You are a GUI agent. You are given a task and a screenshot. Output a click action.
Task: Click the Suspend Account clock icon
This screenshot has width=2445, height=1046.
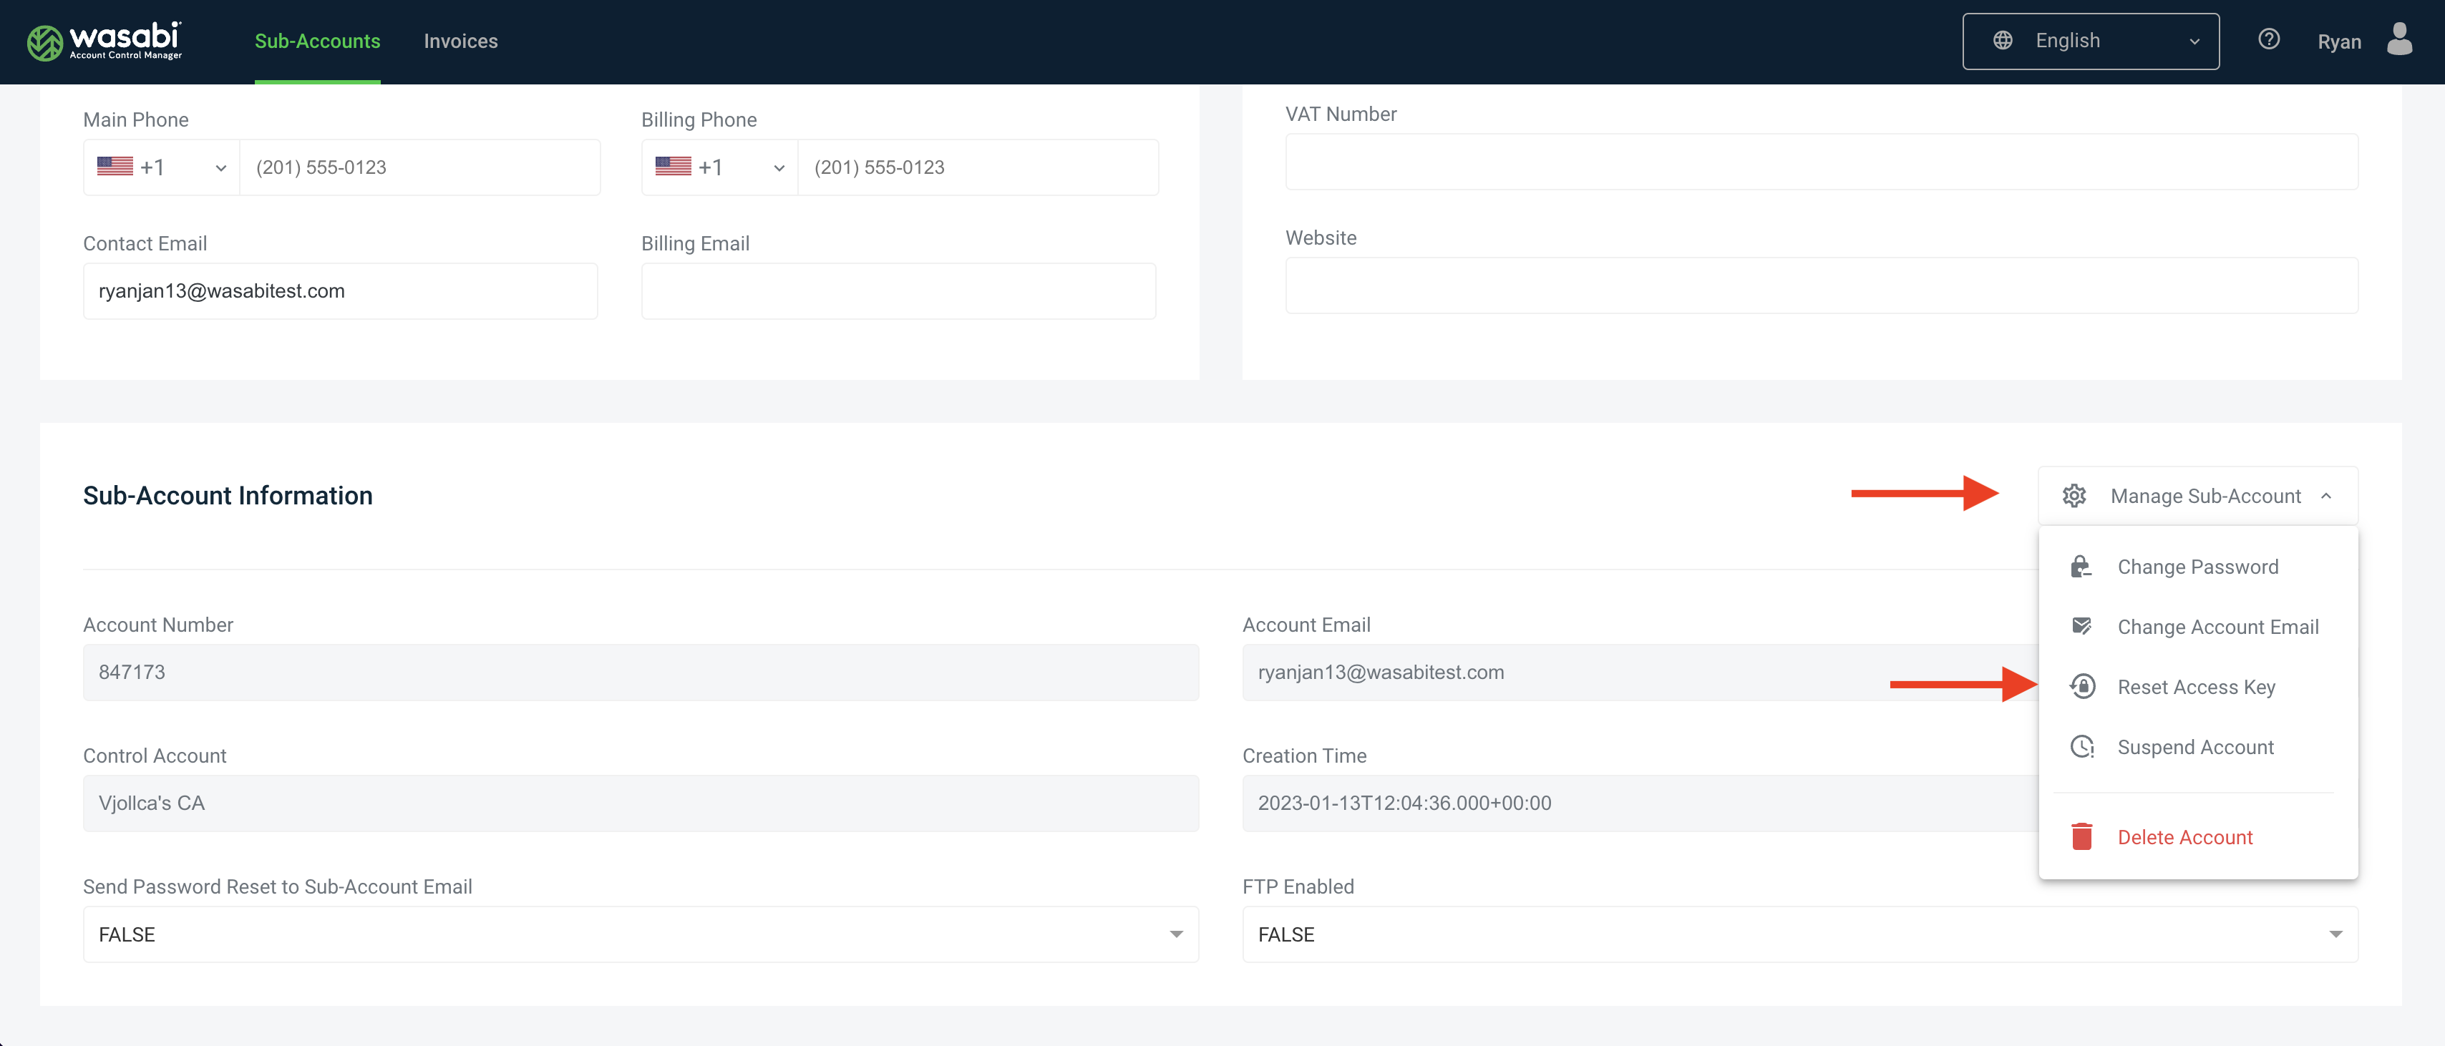coord(2081,747)
